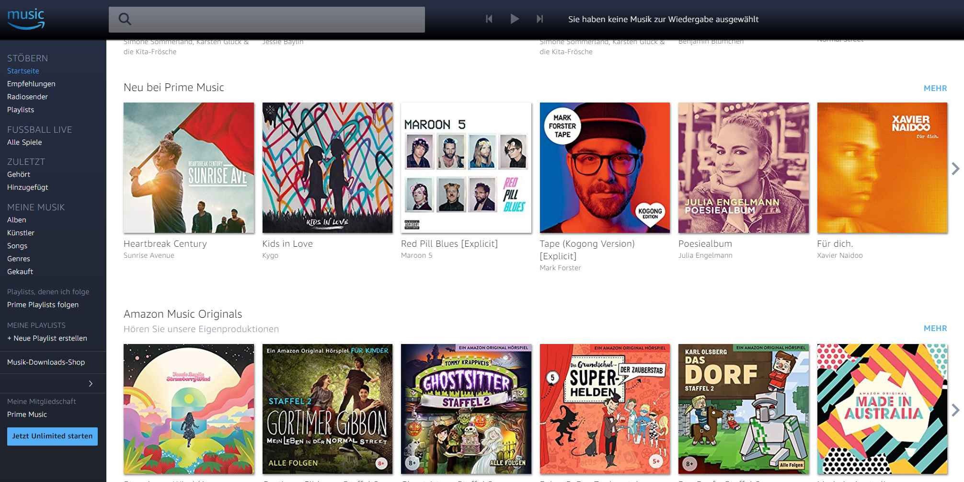The image size is (964, 482).
Task: Click MEHR for Amazon Music Originals
Action: [935, 328]
